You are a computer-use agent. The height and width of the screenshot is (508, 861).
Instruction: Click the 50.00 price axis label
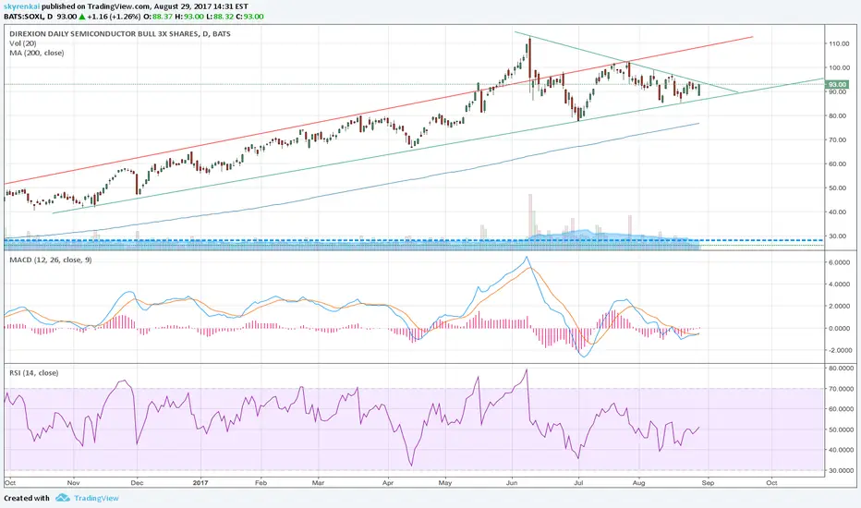tap(837, 188)
